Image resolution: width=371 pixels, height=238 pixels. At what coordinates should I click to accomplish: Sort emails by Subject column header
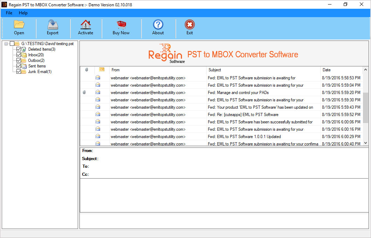(263, 70)
